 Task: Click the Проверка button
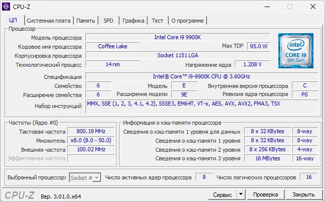[x=266, y=194]
